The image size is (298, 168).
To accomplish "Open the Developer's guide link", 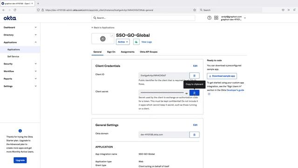I will coord(235,90).
